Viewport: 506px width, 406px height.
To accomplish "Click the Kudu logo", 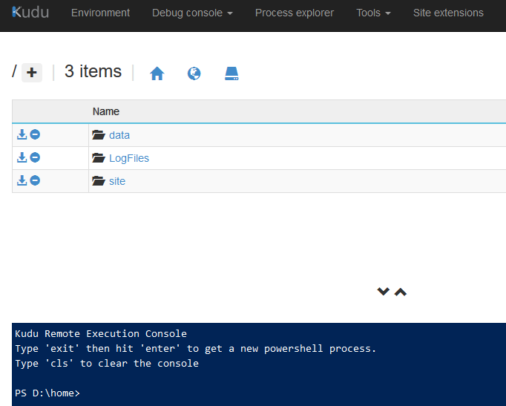I will coord(30,13).
